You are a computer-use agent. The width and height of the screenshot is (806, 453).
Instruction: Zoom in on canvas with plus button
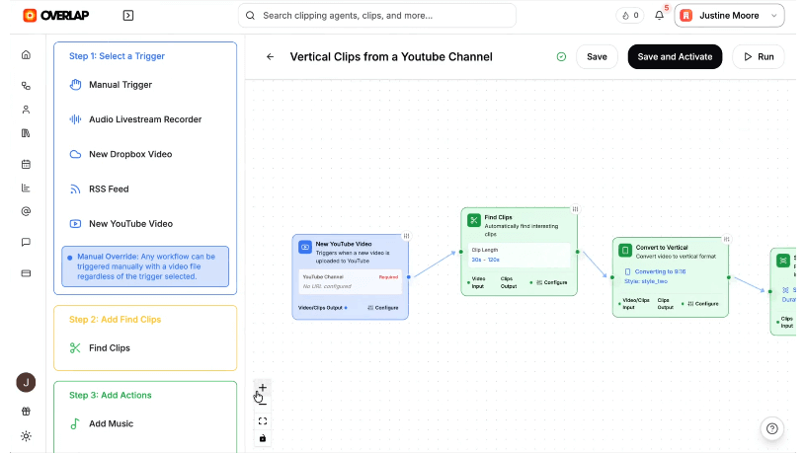[263, 388]
